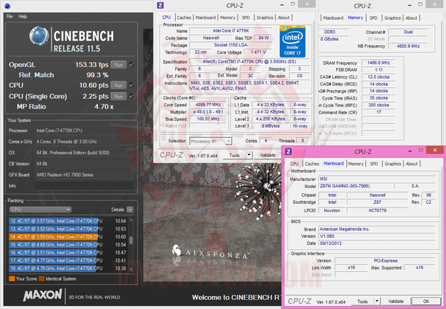Click the NB Frequency value 4800.9 MHz

point(408,46)
